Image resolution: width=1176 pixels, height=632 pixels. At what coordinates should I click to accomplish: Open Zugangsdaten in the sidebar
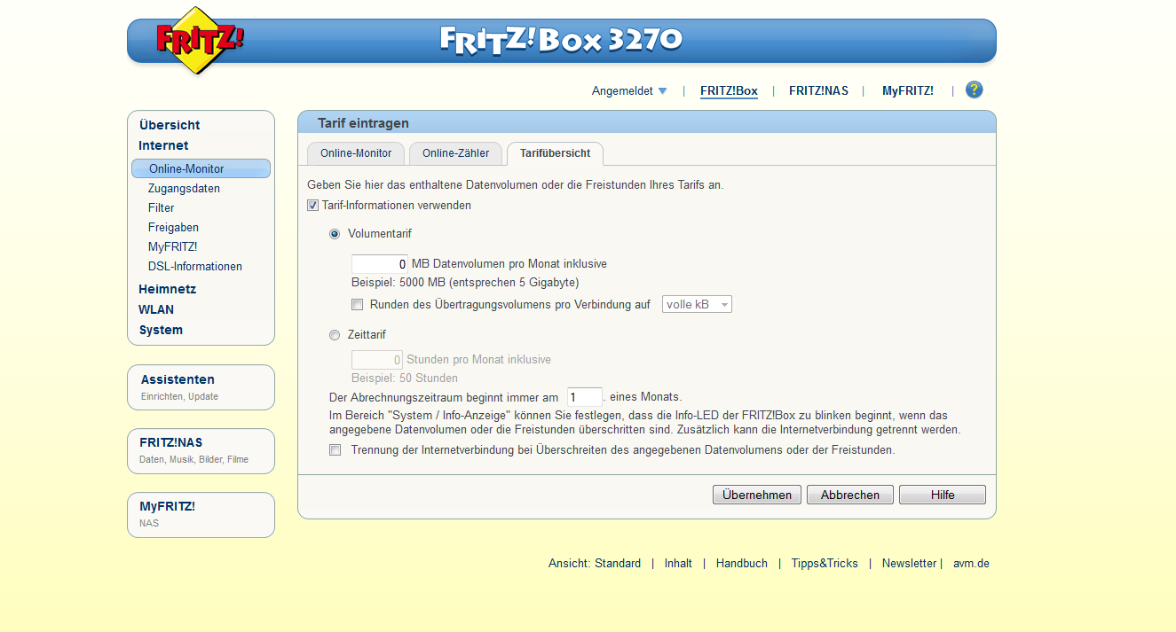coord(184,189)
